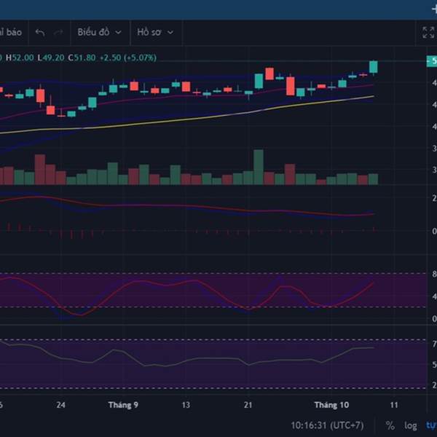Open the Hồ sơ dropdown menu
Screen dimensions: 437x437
coord(155,32)
